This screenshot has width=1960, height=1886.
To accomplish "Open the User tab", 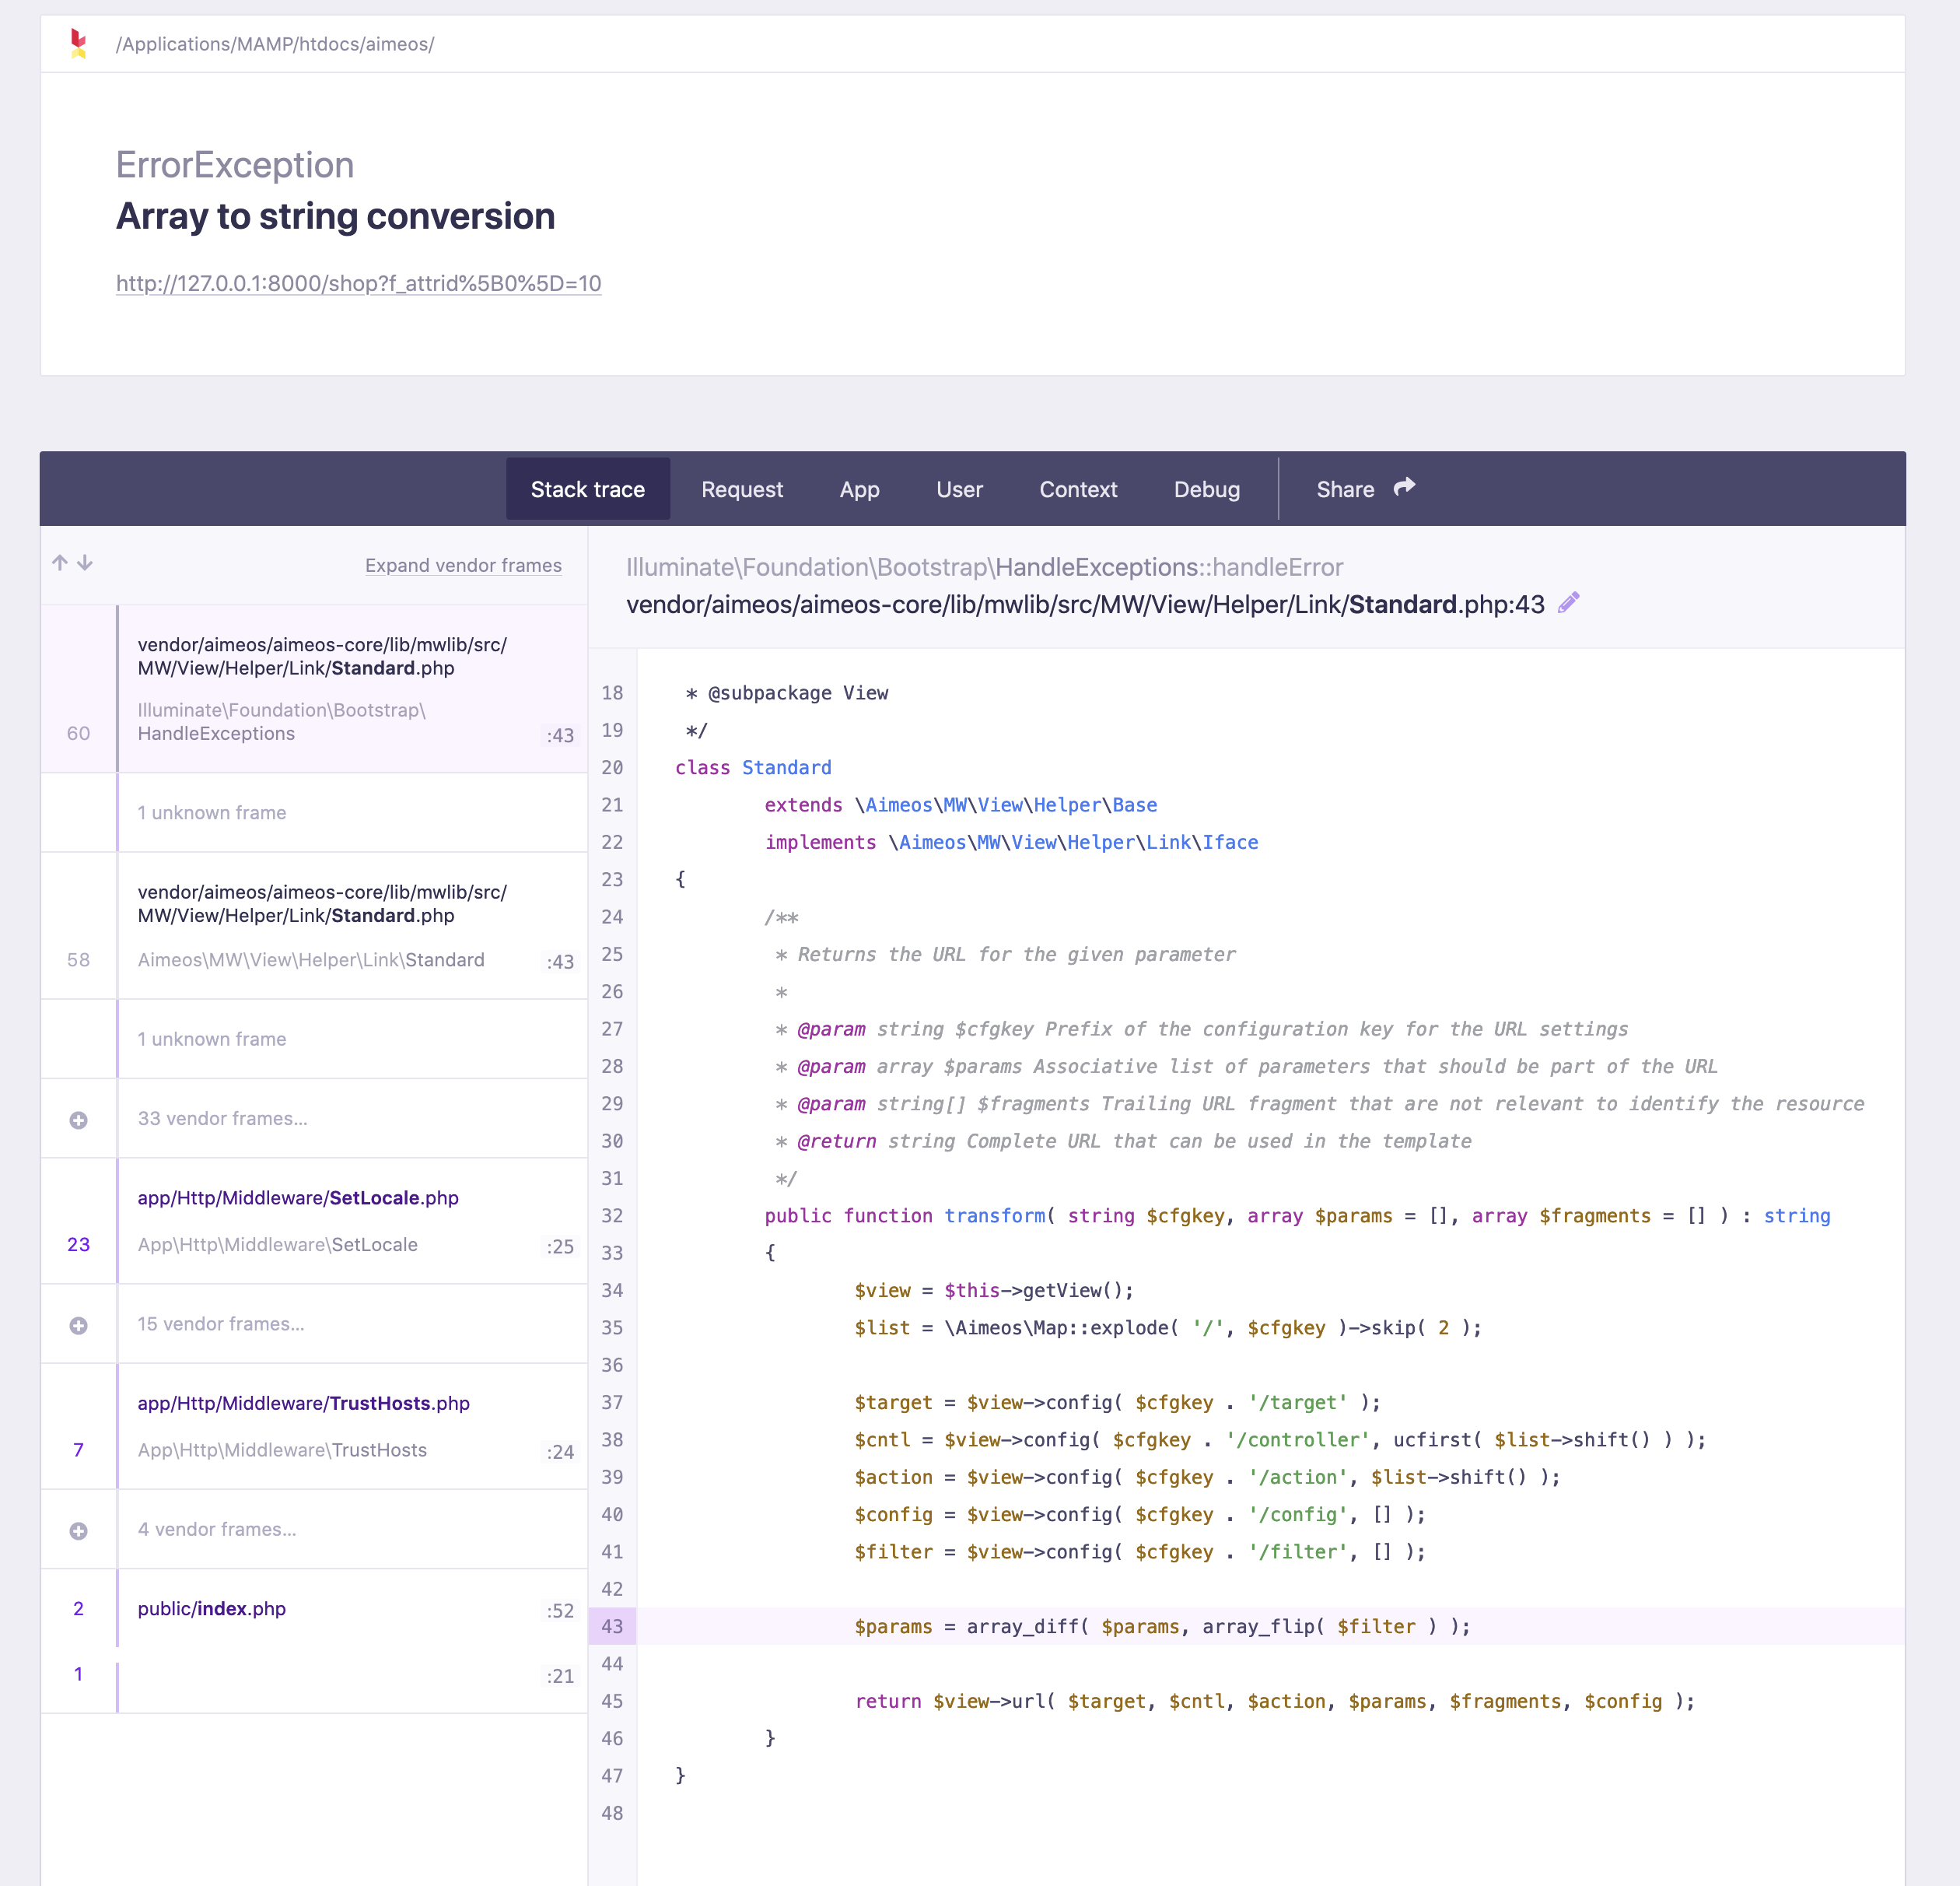I will click(x=959, y=489).
